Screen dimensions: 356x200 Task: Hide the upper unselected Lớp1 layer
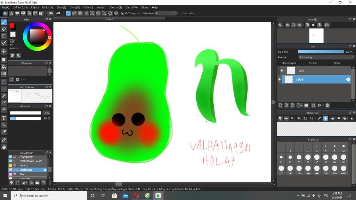(282, 70)
